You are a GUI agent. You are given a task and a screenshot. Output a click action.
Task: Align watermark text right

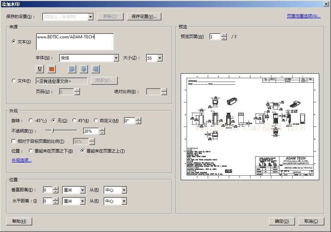point(96,69)
